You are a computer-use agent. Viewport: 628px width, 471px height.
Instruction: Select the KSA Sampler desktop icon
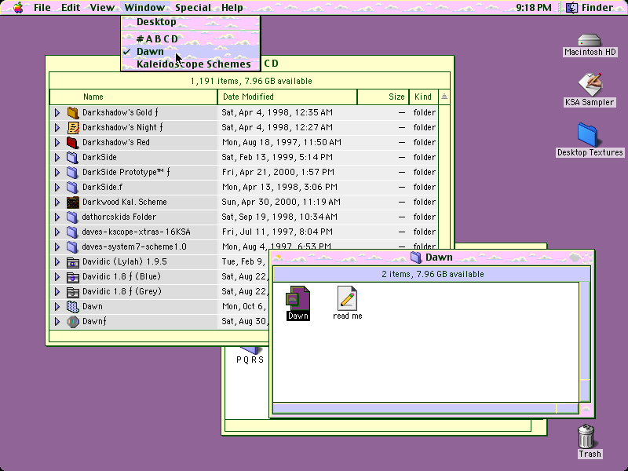click(x=590, y=85)
